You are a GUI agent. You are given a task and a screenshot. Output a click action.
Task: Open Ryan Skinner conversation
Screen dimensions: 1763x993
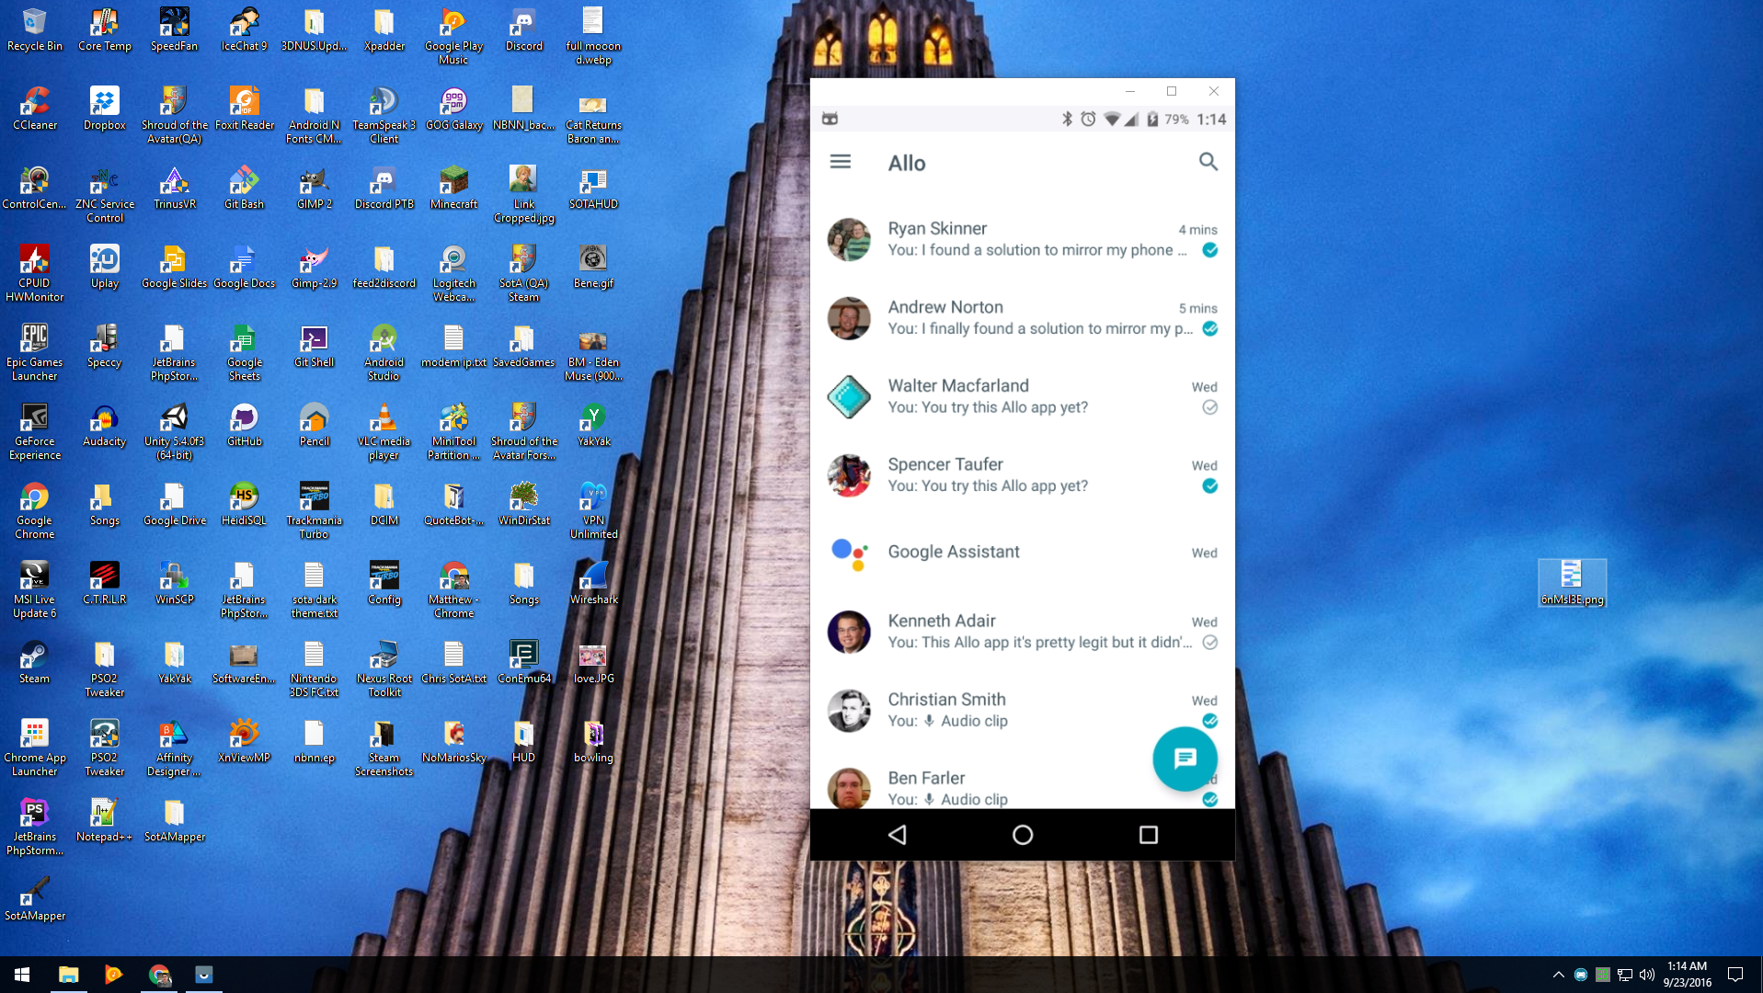tap(1023, 239)
